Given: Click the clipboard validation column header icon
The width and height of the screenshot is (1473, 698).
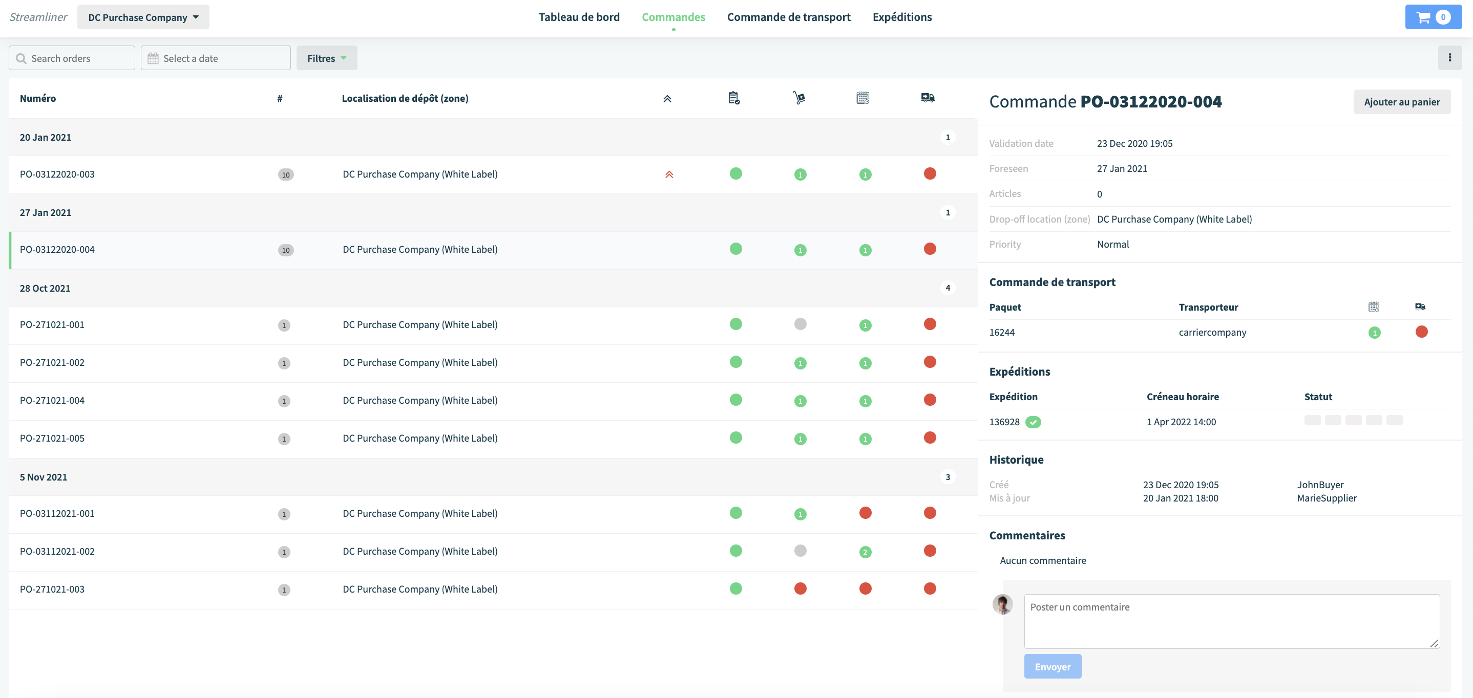Looking at the screenshot, I should pyautogui.click(x=734, y=98).
